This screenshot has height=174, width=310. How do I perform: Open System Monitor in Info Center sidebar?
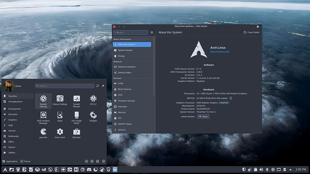tap(132, 50)
